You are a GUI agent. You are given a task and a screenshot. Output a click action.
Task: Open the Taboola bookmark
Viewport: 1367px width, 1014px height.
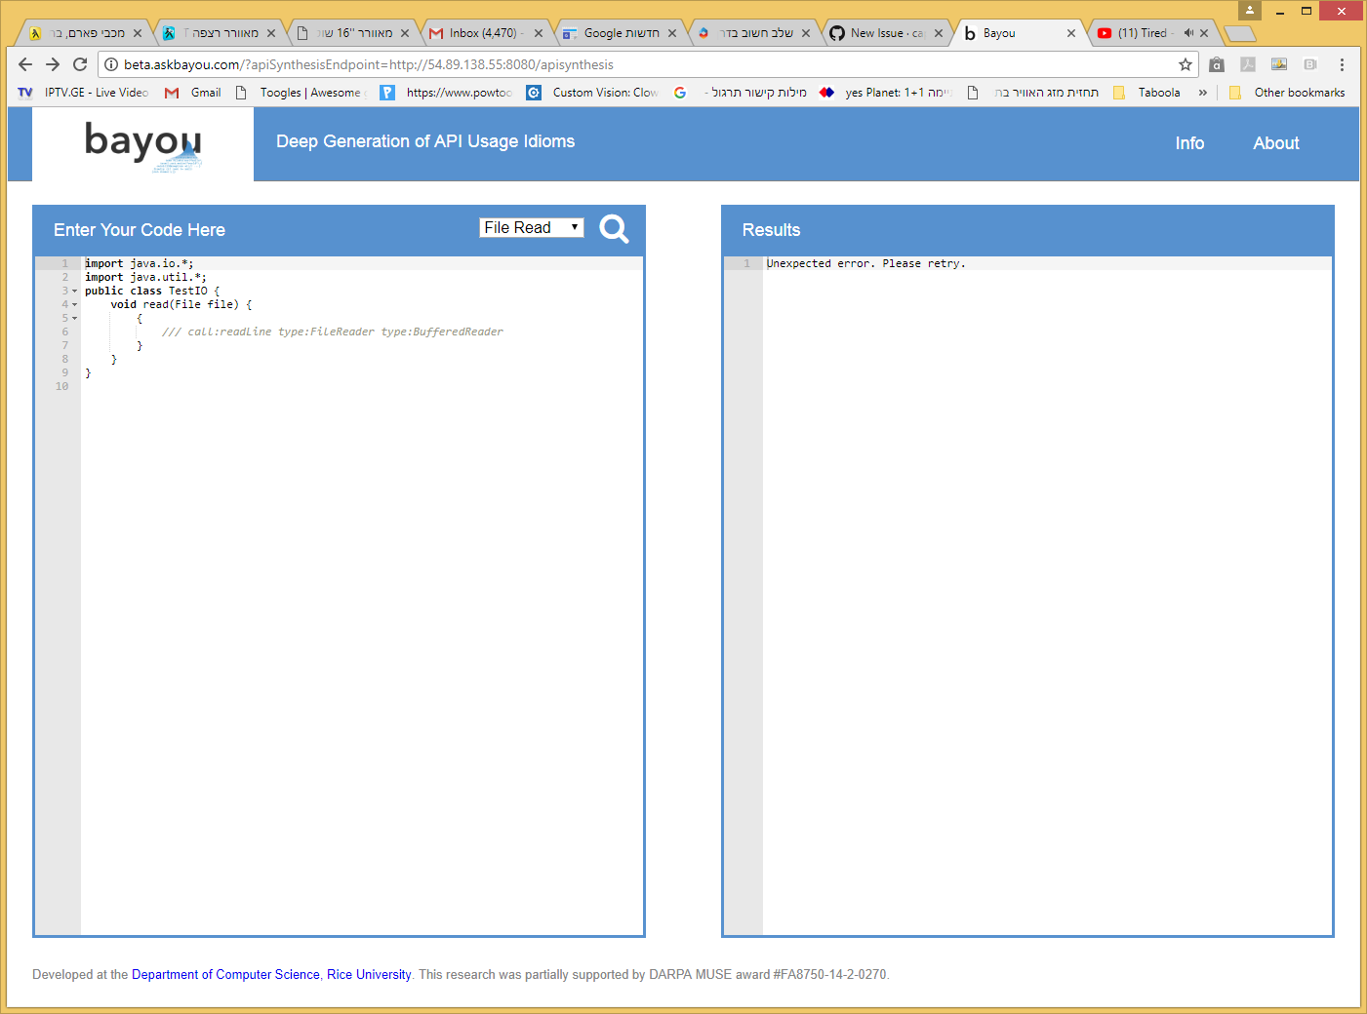[x=1146, y=93]
